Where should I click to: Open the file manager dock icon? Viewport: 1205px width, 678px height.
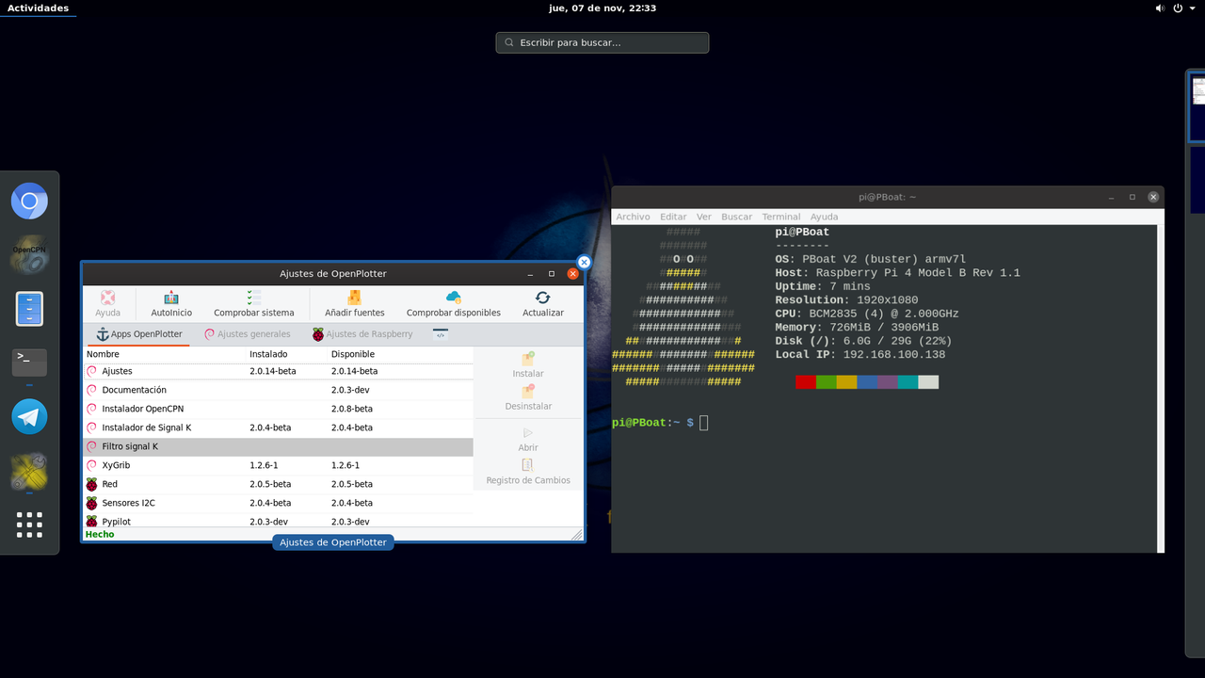coord(29,309)
